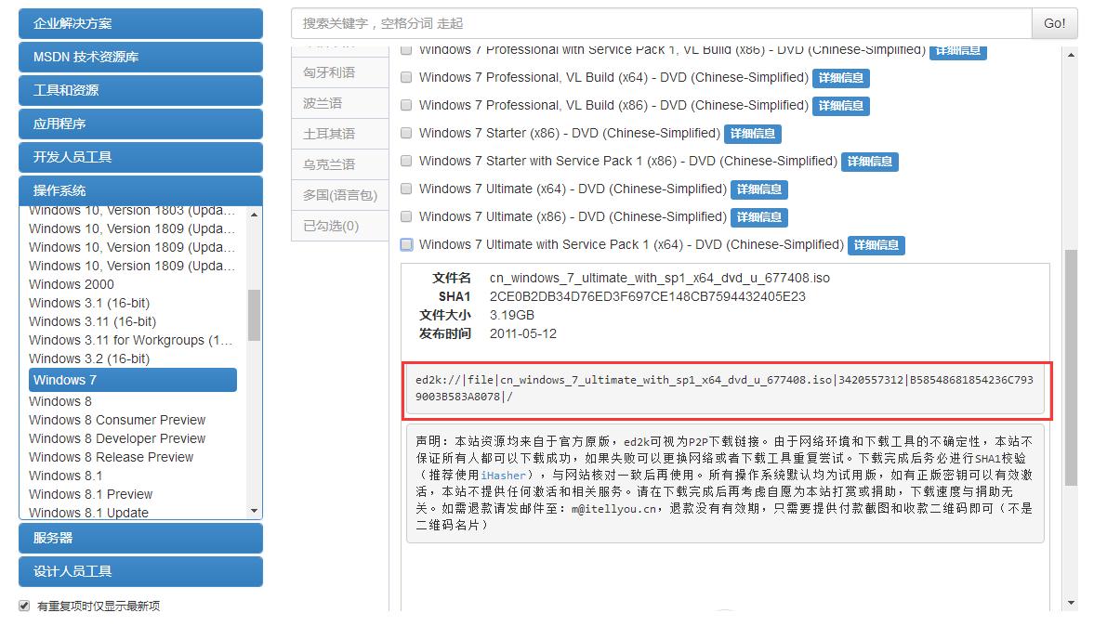Check Windows 7 Starter (x86) DVD
This screenshot has height=626, width=1107.
coord(406,133)
